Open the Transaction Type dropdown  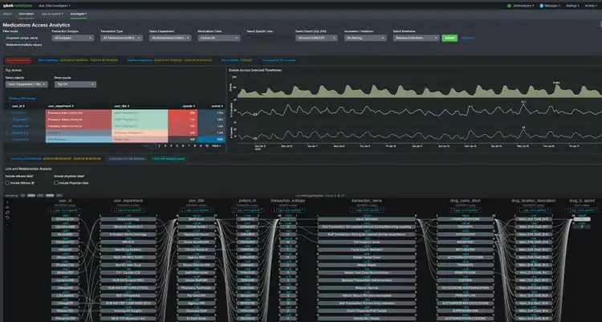120,37
